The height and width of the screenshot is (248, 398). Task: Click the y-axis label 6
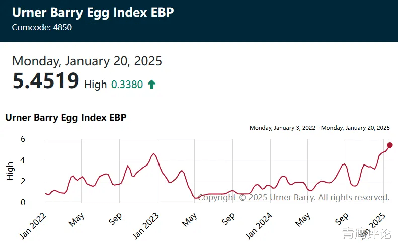tap(23, 139)
